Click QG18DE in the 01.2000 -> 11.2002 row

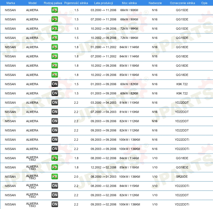click(x=182, y=47)
